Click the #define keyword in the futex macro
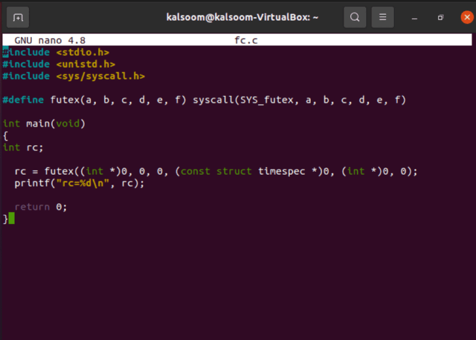 [24, 100]
